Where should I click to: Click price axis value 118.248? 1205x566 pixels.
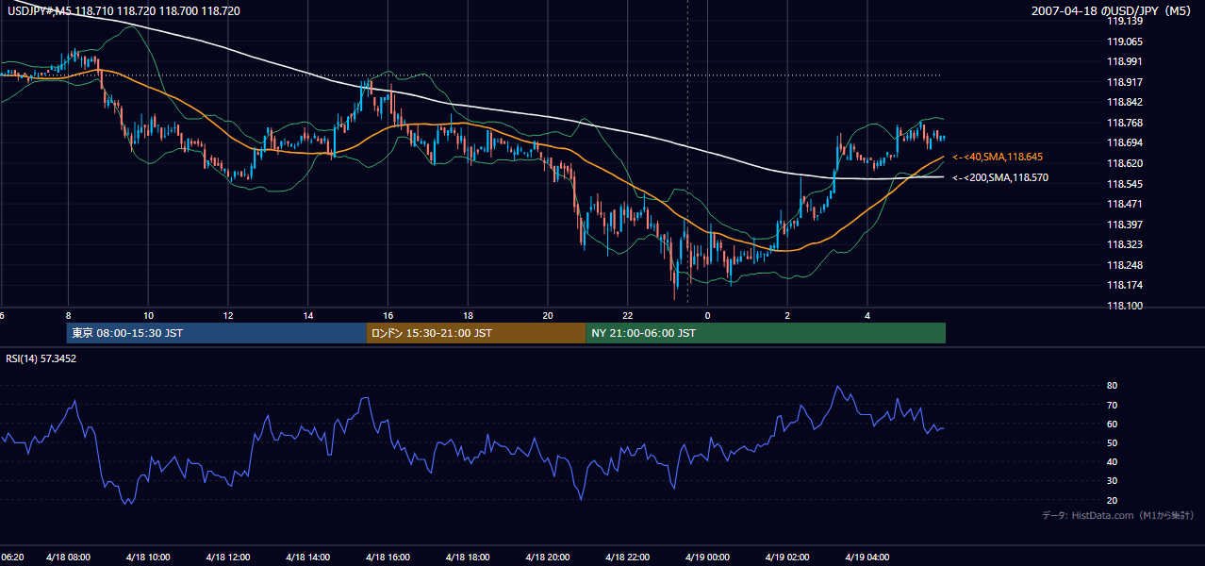point(1125,265)
